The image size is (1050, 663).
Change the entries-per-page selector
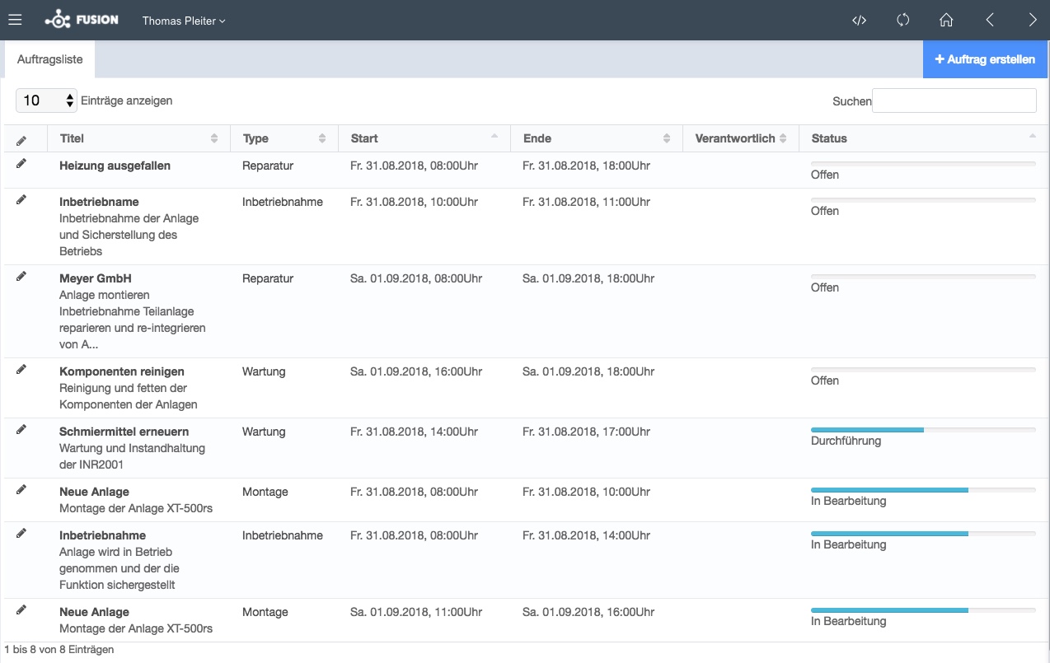click(x=46, y=100)
